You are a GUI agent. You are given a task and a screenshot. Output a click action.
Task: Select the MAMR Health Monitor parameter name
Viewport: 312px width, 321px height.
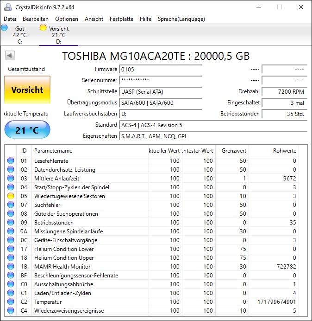pos(62,267)
